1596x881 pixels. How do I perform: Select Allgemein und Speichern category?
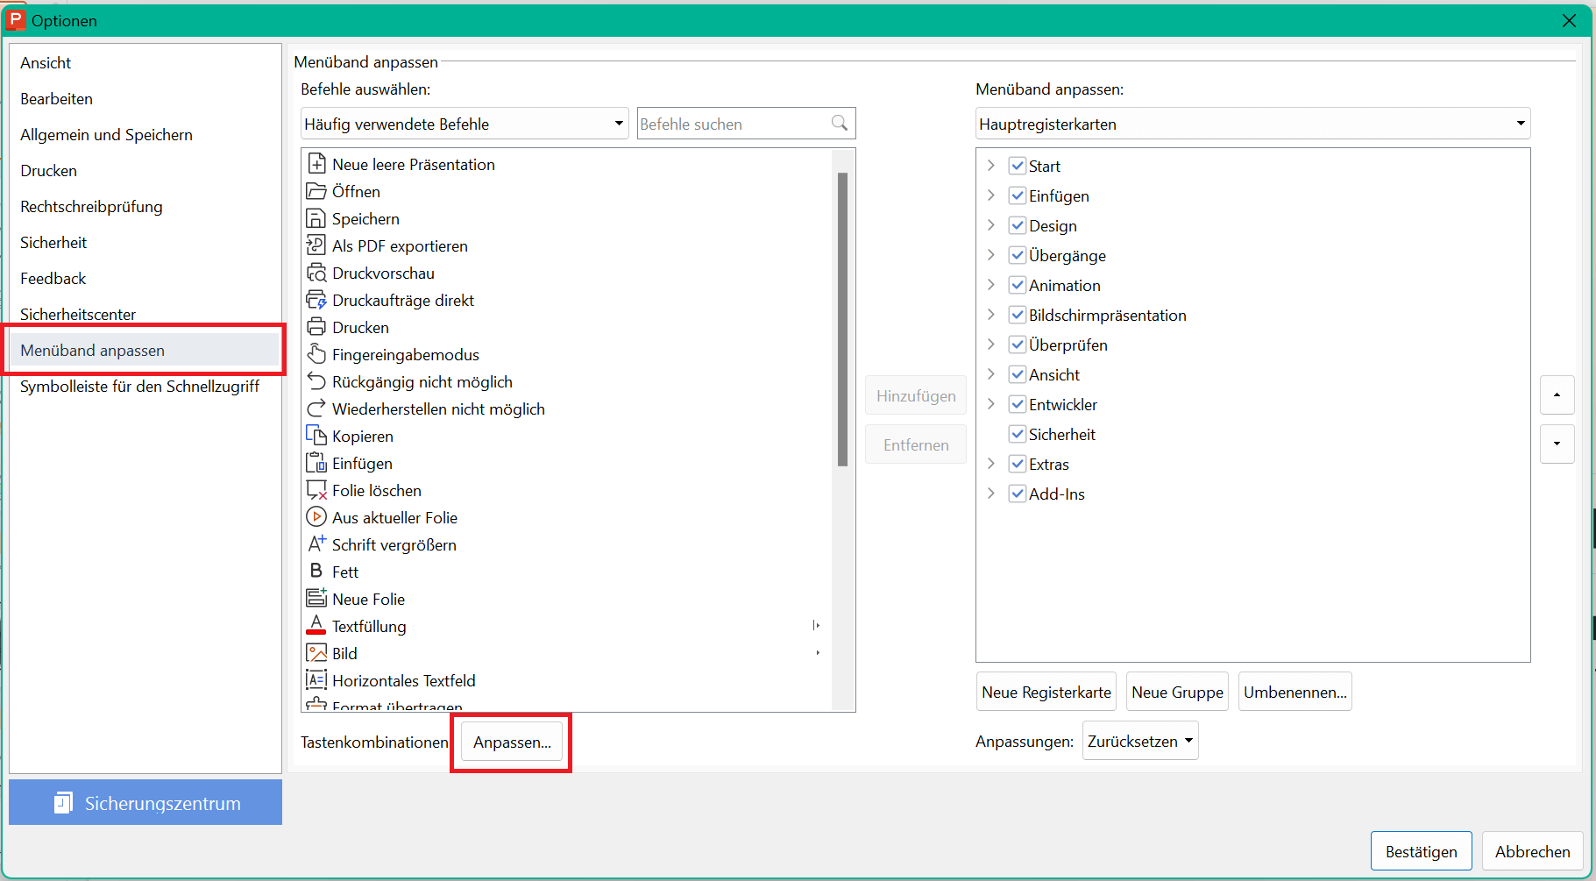(x=145, y=135)
